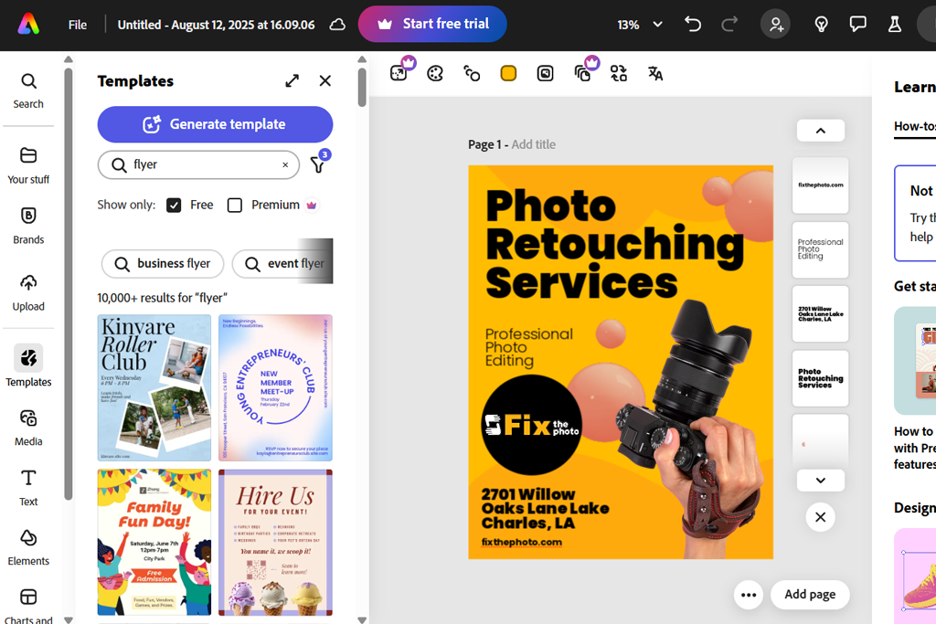Click the Fix the photo logo on canvas
The width and height of the screenshot is (936, 624).
click(x=531, y=425)
